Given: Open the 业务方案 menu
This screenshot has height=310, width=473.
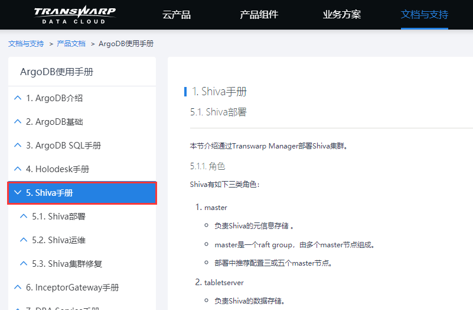Looking at the screenshot, I should (x=342, y=15).
